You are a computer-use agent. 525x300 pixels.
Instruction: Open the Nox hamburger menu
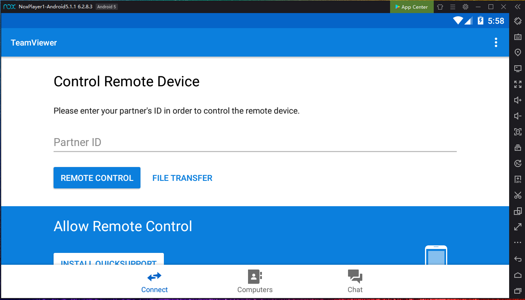tap(453, 7)
